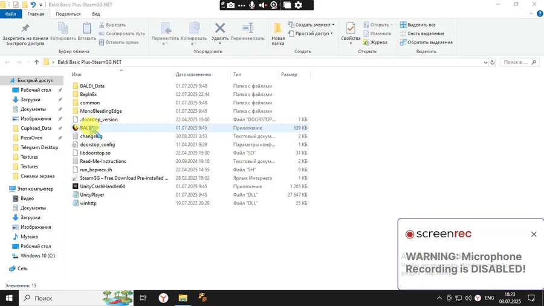544x306 pixels.
Task: Take a screenshot with screenrec camera icon
Action: pyautogui.click(x=231, y=5)
